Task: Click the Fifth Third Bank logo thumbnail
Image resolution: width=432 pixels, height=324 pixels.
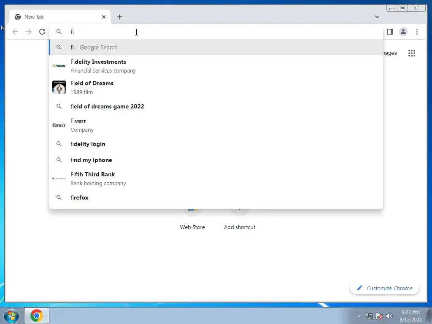Action: 59,178
